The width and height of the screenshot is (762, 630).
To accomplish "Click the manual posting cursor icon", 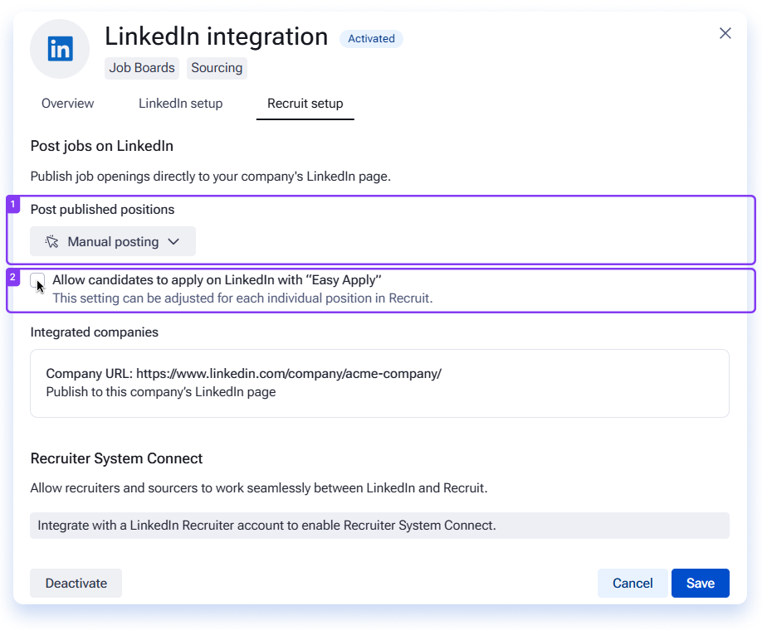I will pos(51,241).
